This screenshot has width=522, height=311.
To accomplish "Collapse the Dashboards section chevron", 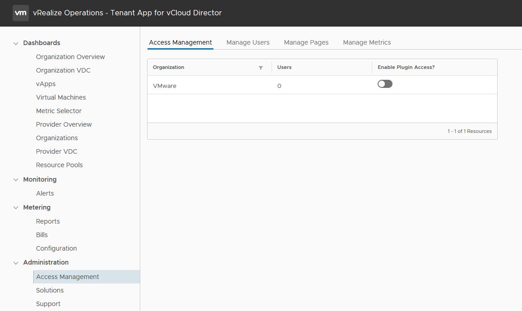I will tap(16, 43).
